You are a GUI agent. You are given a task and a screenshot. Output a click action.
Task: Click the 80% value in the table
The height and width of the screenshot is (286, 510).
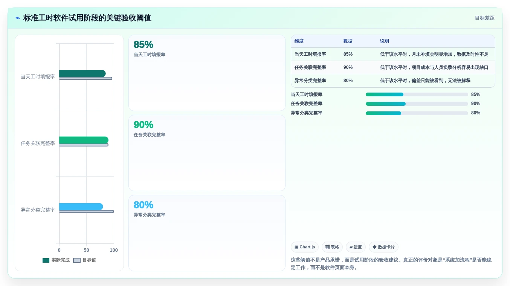click(348, 81)
